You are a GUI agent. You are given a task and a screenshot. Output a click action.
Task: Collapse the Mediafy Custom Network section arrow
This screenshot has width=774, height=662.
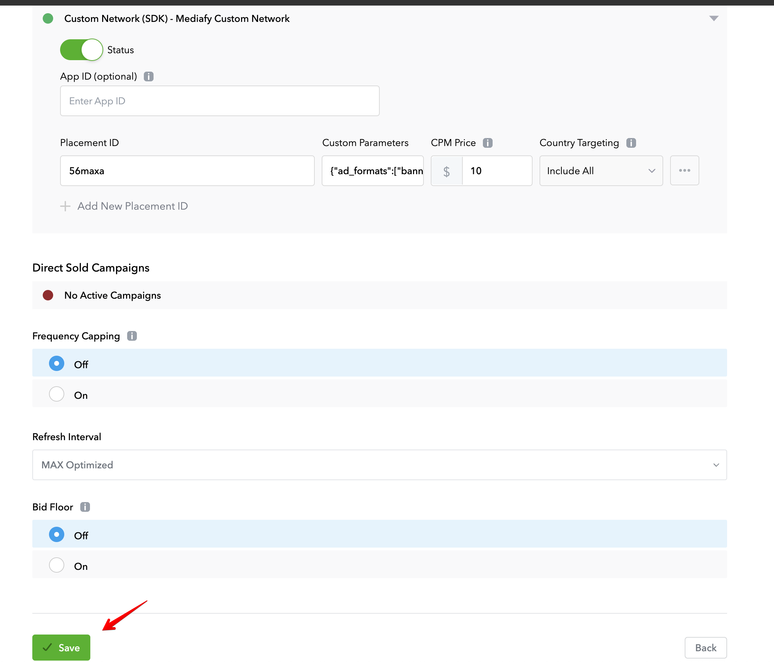(714, 18)
